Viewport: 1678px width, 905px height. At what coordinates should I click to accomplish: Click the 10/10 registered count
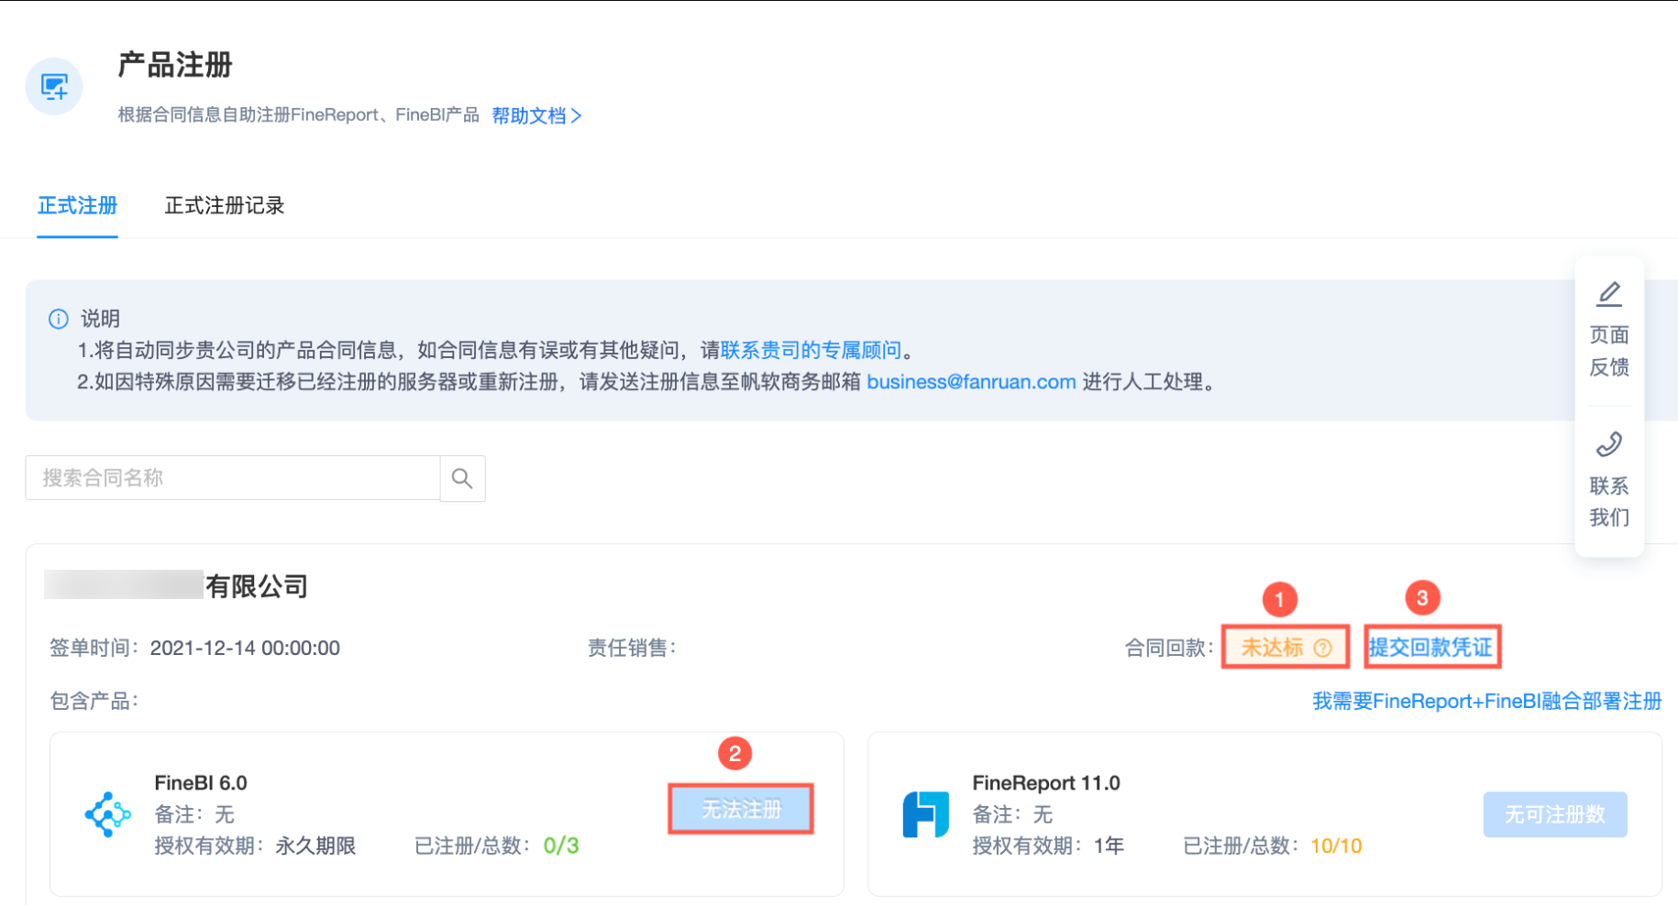click(1336, 845)
